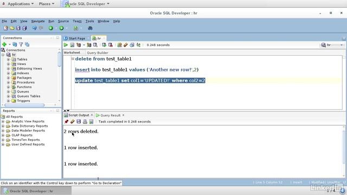Viewport: 347px width, 195px height.
Task: Expand the Views node in Connections tree
Action: pyautogui.click(x=8, y=64)
